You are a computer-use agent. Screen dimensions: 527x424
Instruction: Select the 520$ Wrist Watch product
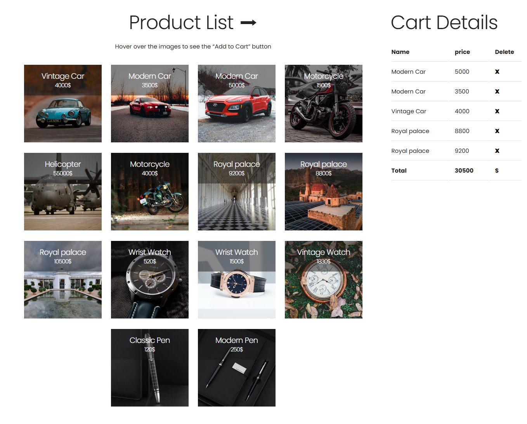point(149,279)
